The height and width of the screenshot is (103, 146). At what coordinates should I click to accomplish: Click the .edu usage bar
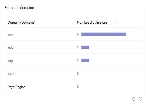click(x=85, y=47)
